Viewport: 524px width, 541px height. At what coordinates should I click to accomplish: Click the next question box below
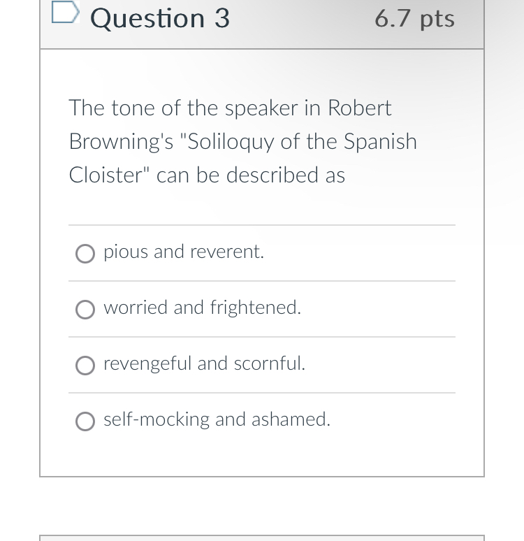pyautogui.click(x=262, y=538)
